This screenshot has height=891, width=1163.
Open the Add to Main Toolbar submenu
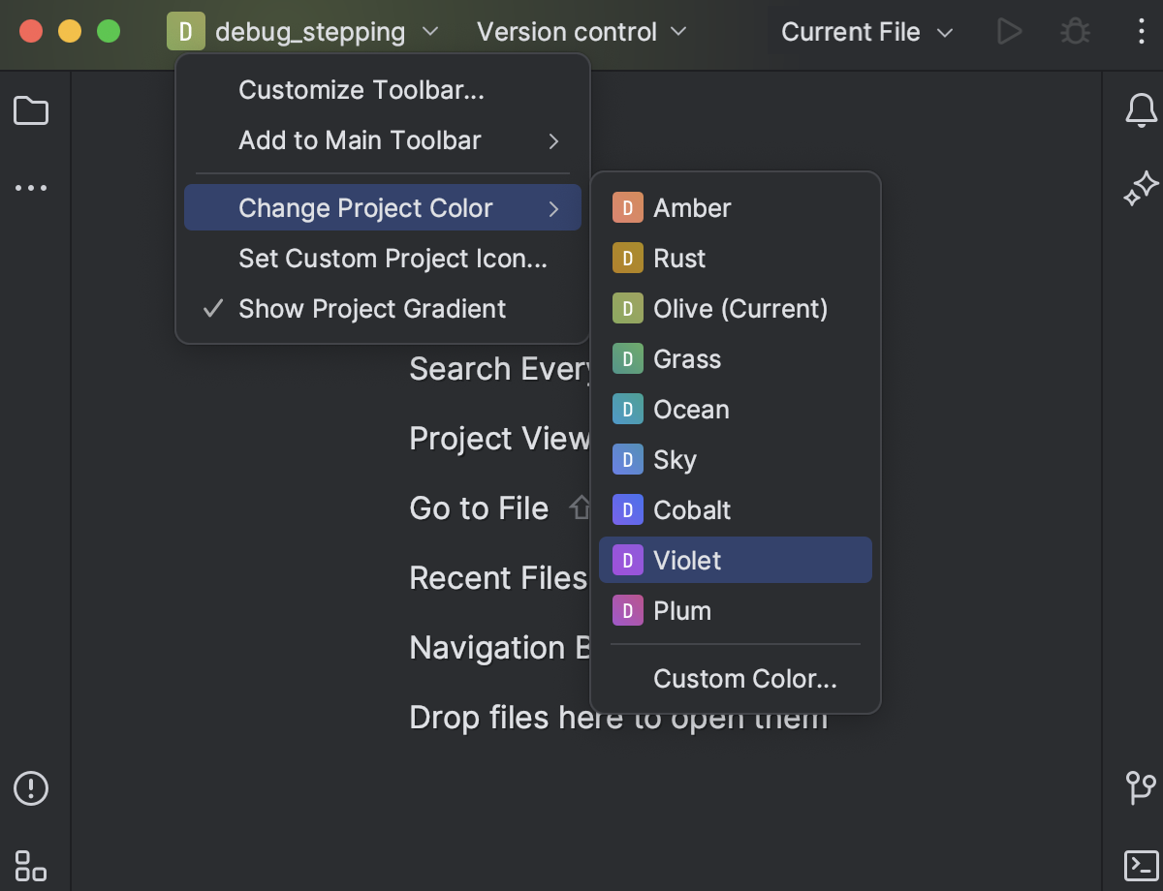pyautogui.click(x=360, y=140)
